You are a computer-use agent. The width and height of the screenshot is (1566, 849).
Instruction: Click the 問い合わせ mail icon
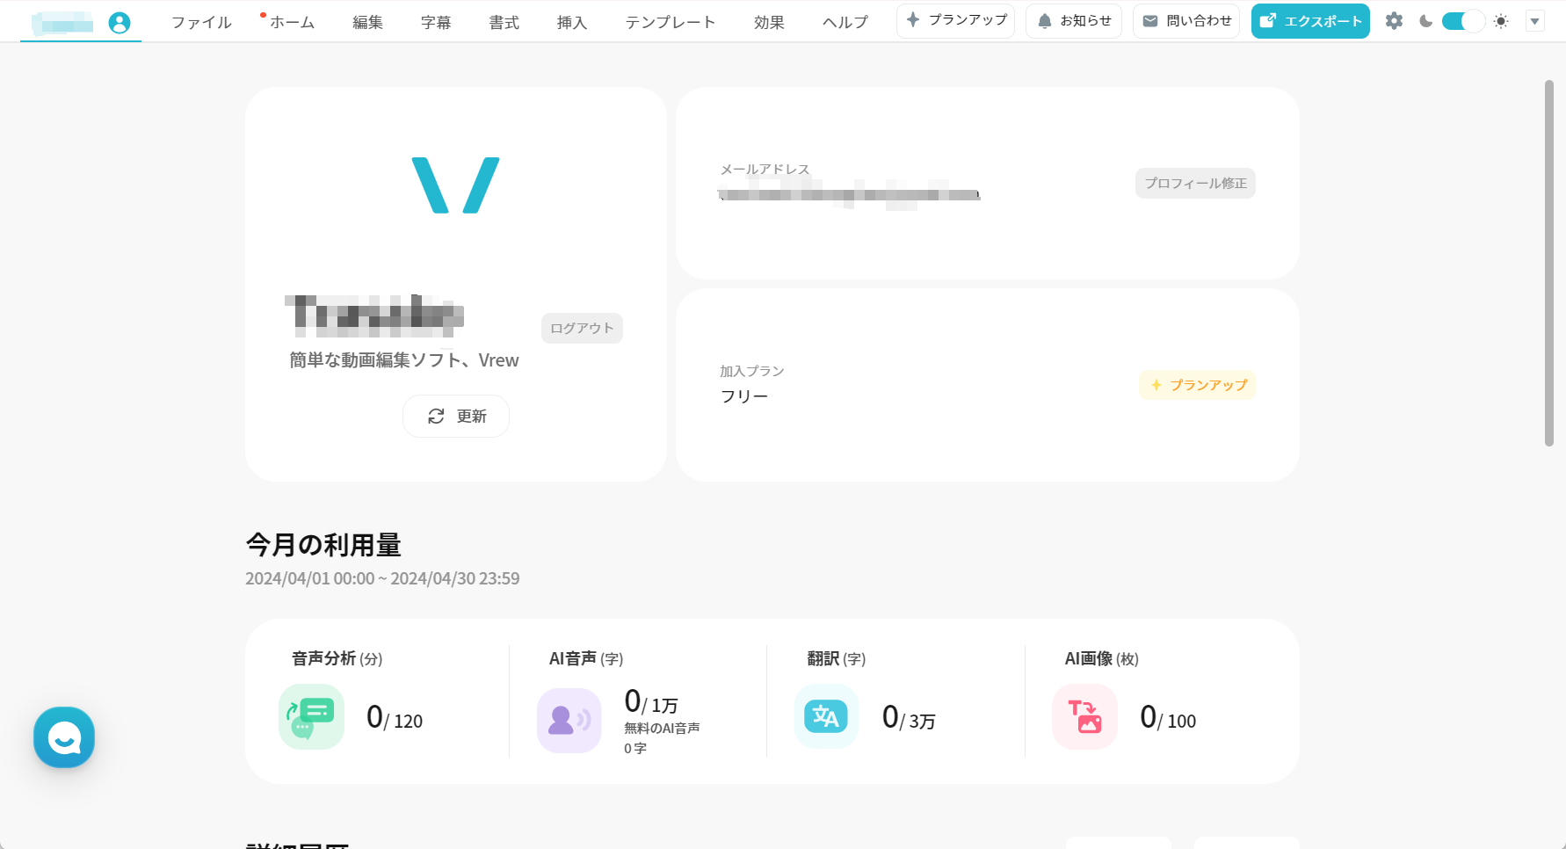(1149, 20)
